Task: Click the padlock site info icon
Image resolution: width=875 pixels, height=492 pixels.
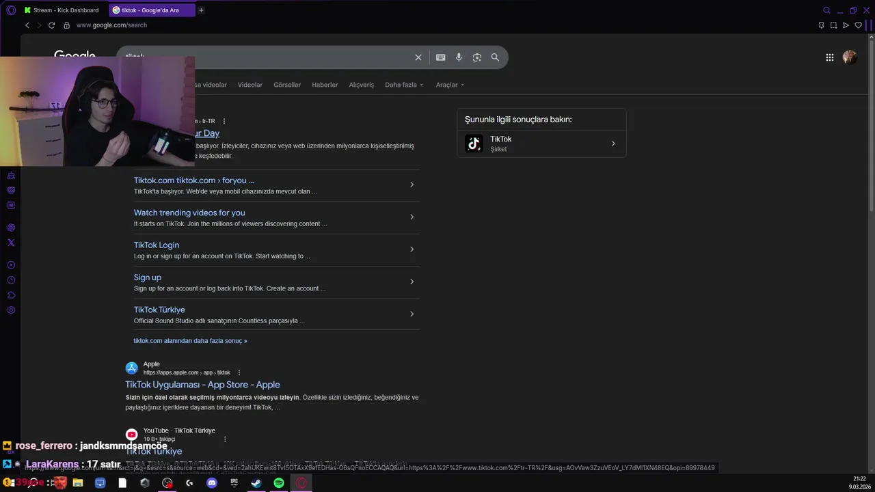Action: 66,25
